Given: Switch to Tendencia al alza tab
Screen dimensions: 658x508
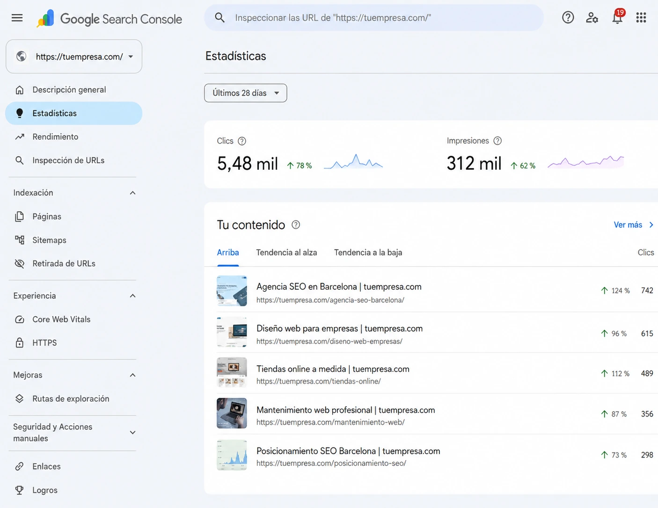Looking at the screenshot, I should (x=286, y=253).
